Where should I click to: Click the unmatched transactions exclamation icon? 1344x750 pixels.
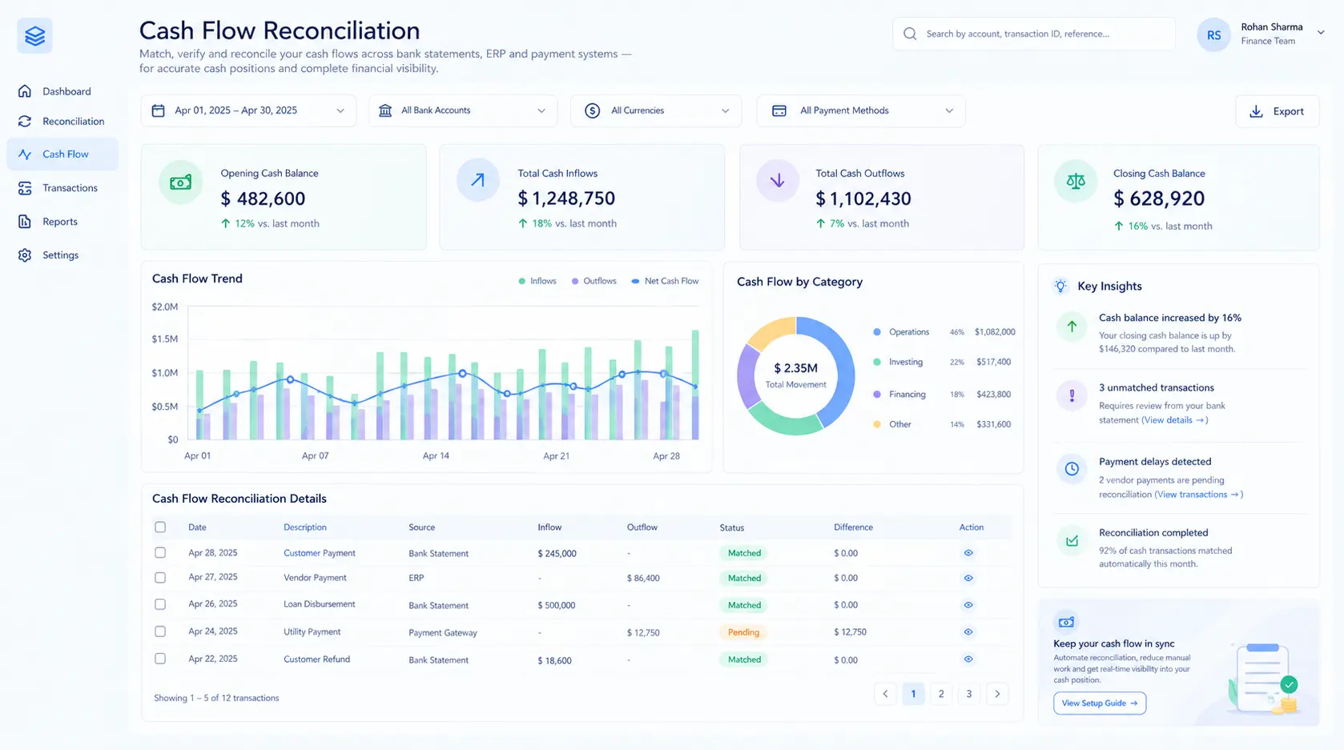click(x=1072, y=395)
